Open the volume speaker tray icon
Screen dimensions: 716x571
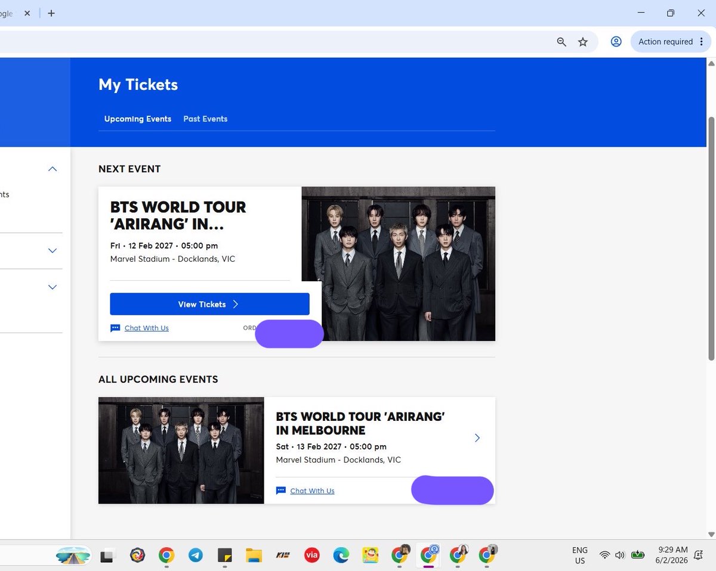pyautogui.click(x=620, y=556)
